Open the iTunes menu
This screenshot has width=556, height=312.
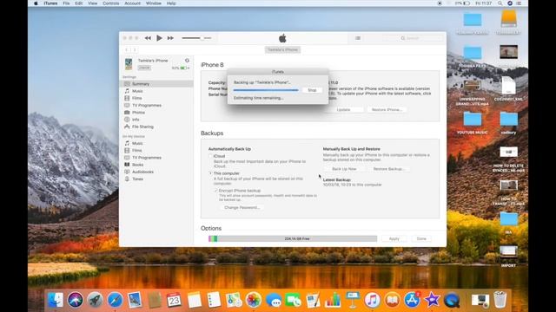(50, 3)
